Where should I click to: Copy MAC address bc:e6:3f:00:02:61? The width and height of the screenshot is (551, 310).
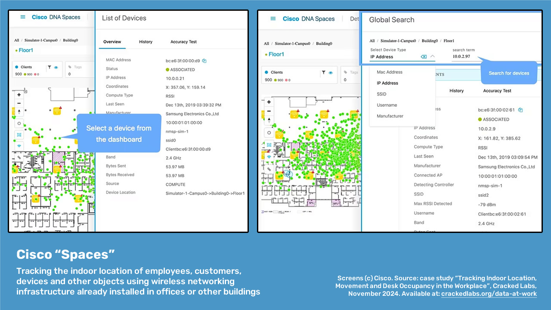520,110
